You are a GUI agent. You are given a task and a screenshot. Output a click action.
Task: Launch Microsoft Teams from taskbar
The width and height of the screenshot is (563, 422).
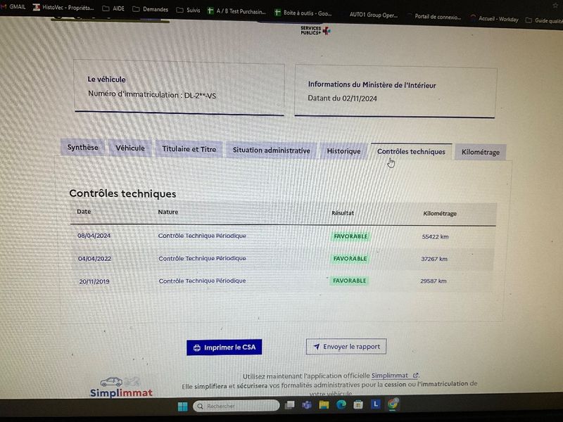click(x=307, y=405)
